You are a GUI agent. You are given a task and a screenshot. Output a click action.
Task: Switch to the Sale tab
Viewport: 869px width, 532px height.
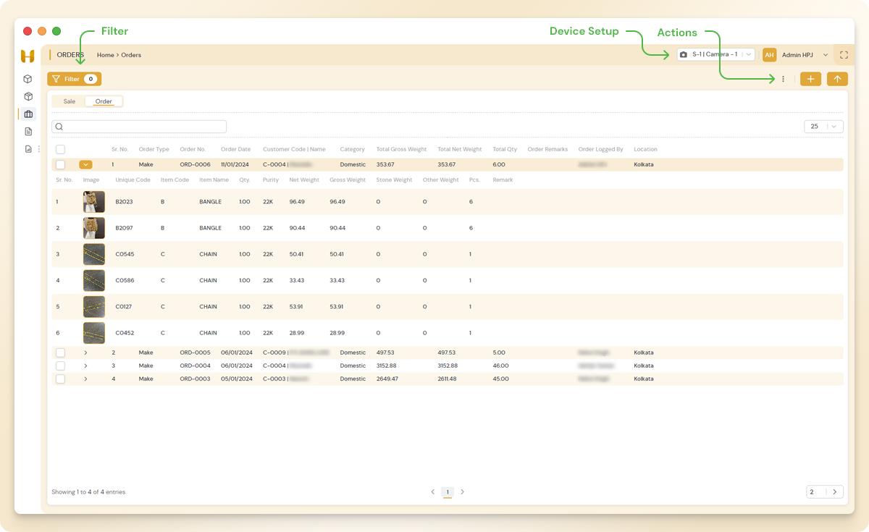tap(70, 101)
